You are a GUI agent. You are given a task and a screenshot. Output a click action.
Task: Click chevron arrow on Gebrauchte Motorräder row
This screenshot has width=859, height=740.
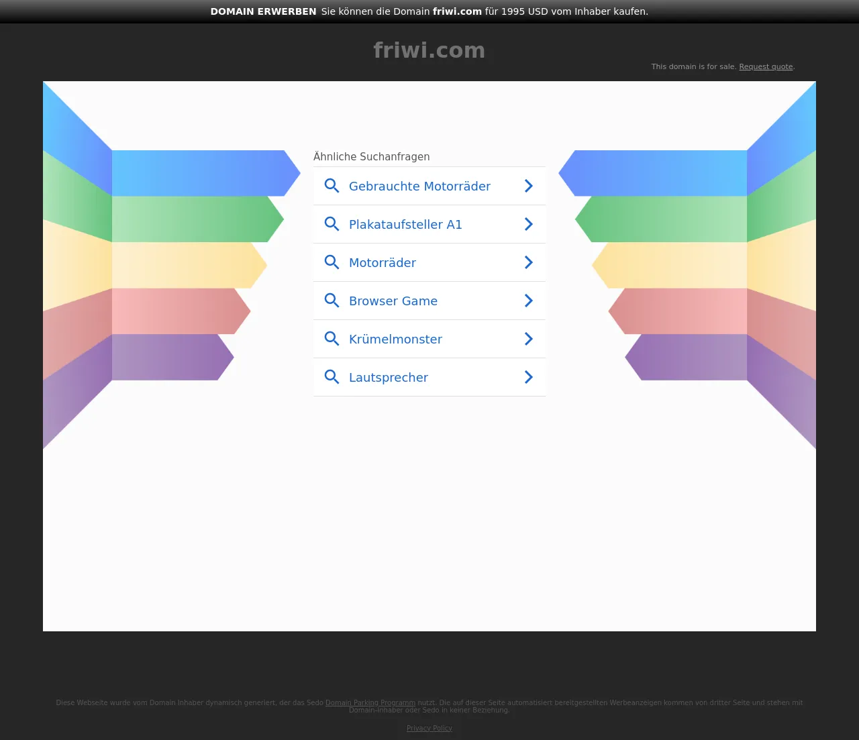[x=529, y=186]
